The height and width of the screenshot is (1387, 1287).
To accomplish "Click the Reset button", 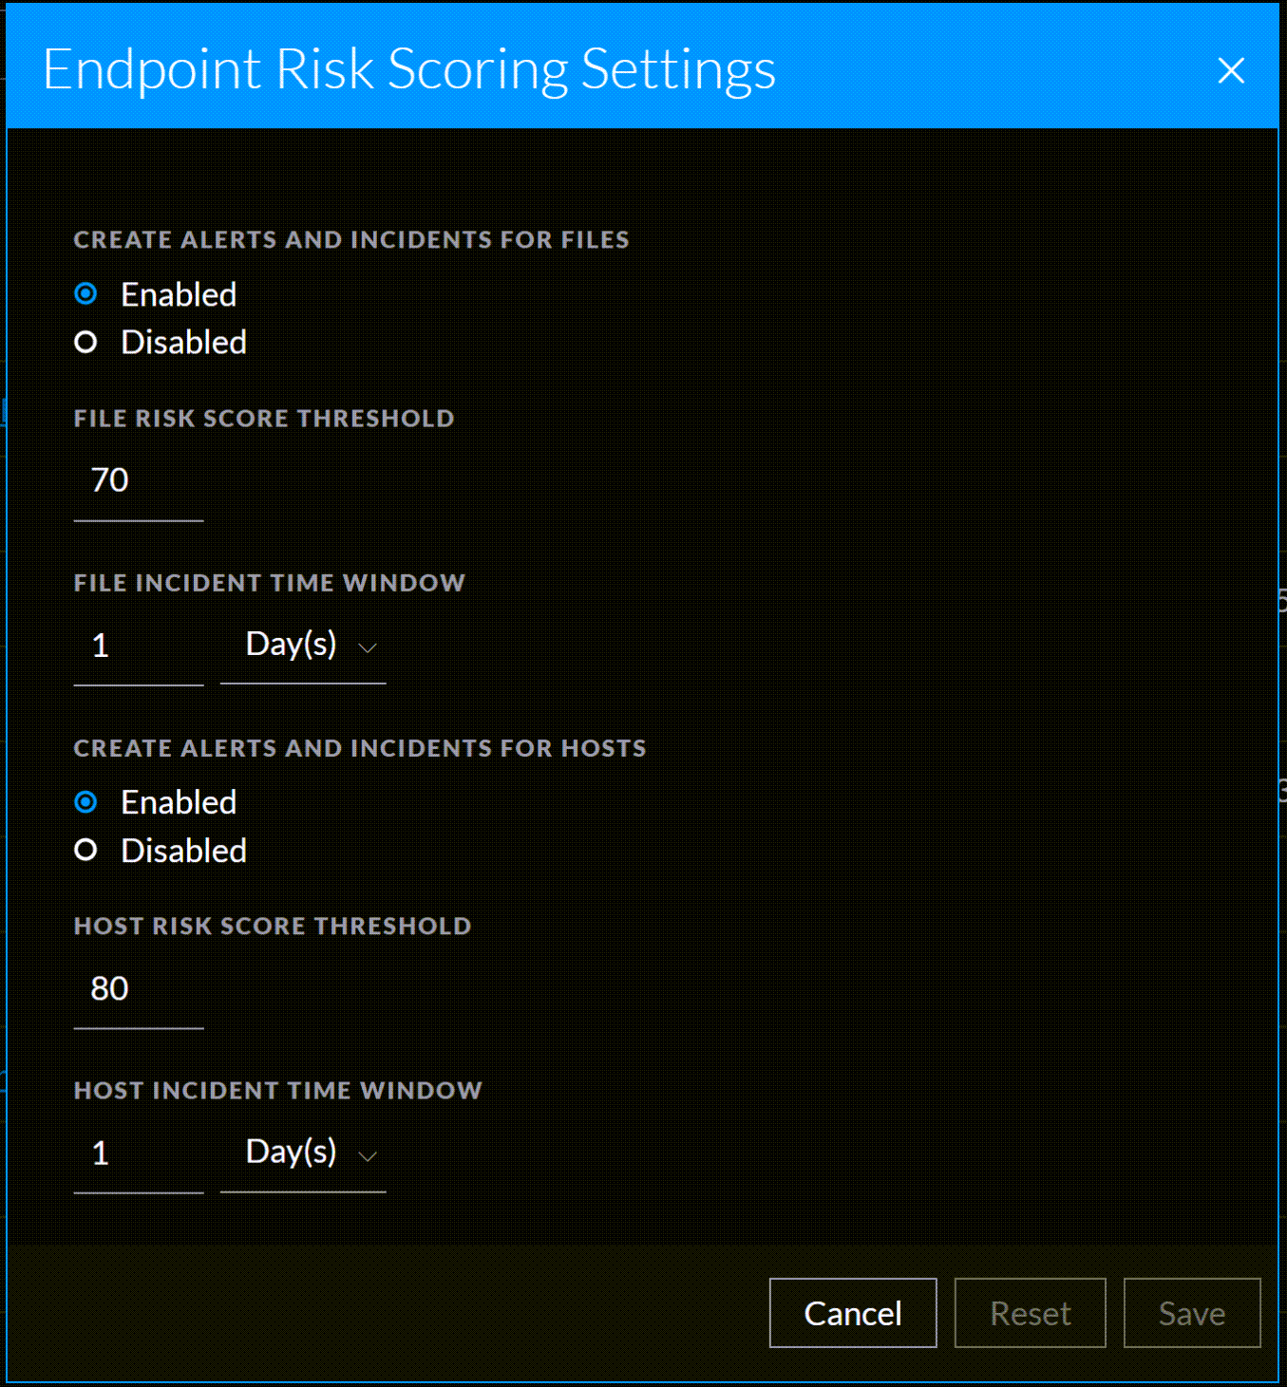I will pyautogui.click(x=1030, y=1313).
